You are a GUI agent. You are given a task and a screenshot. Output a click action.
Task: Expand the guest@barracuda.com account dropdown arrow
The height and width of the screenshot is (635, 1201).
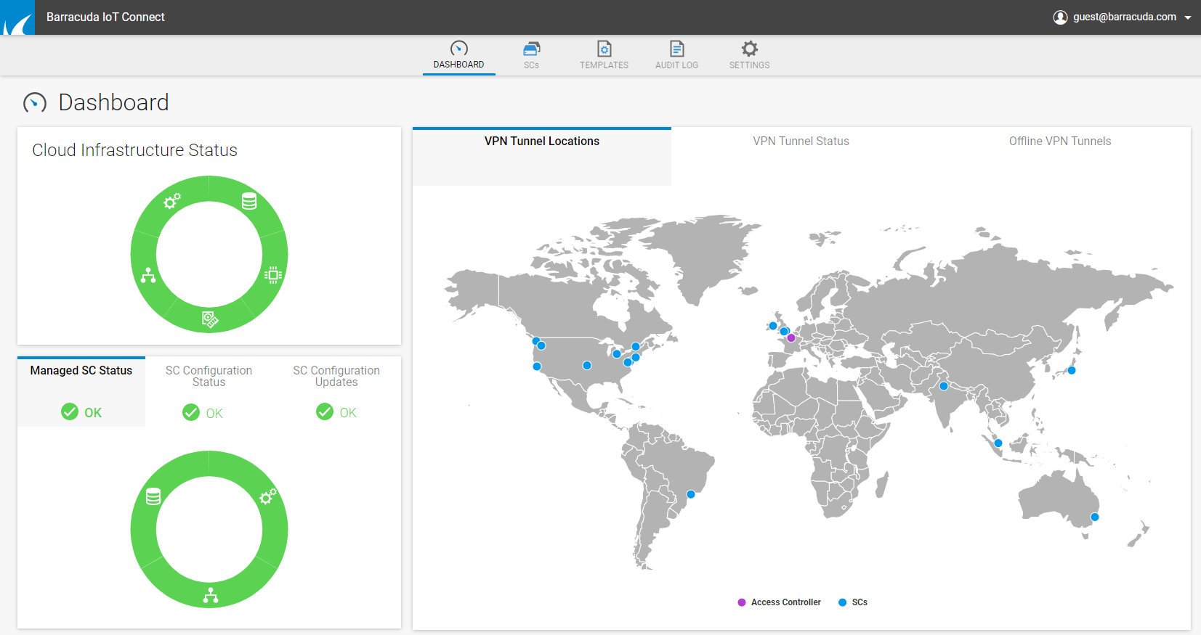click(x=1188, y=17)
